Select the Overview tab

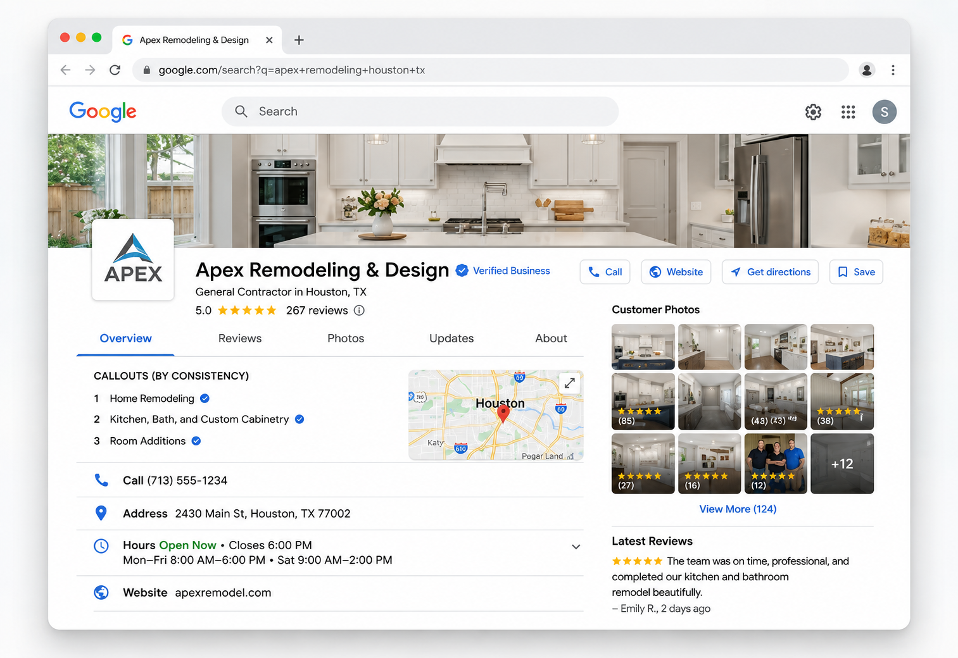pos(125,338)
